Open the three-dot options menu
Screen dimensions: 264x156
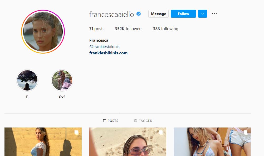(215, 14)
